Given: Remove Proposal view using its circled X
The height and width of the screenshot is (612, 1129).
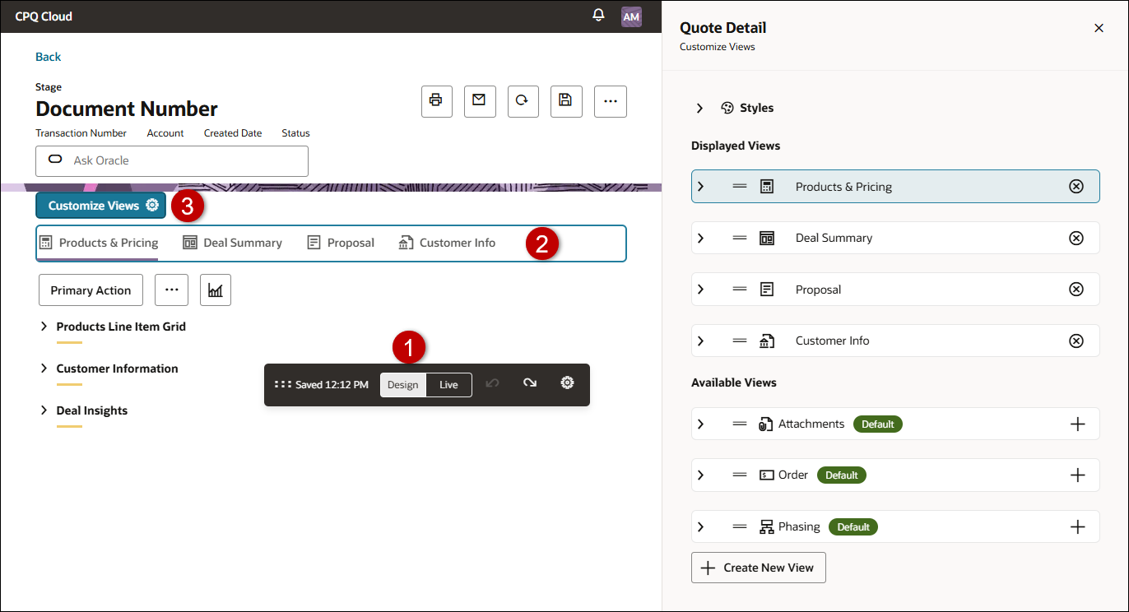Looking at the screenshot, I should pyautogui.click(x=1076, y=289).
